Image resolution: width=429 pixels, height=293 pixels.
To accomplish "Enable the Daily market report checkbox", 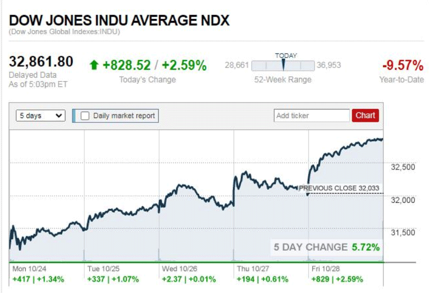I will click(85, 115).
